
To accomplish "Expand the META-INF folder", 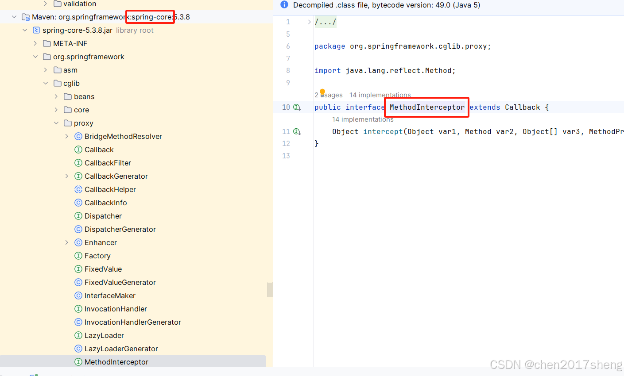I will [35, 43].
